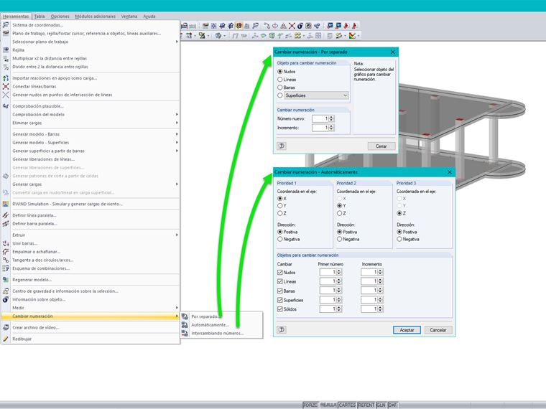This screenshot has height=409, width=546.
Task: Click the Crear archivo de vídeo icon
Action: [6, 327]
